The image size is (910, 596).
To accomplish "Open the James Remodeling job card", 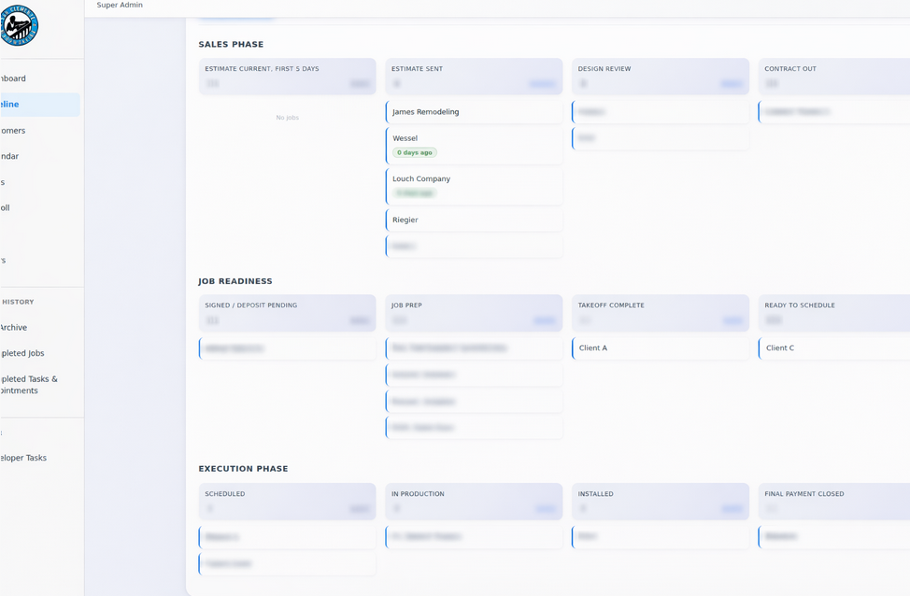I will pyautogui.click(x=474, y=111).
